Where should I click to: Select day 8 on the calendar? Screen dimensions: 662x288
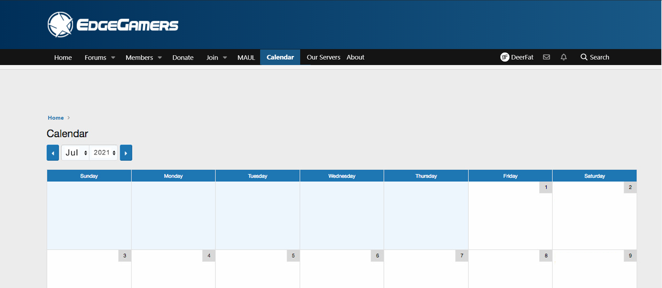click(546, 256)
